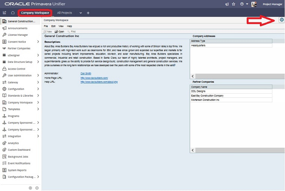
Task: Select the Headquarters address row
Action: coord(231,45)
